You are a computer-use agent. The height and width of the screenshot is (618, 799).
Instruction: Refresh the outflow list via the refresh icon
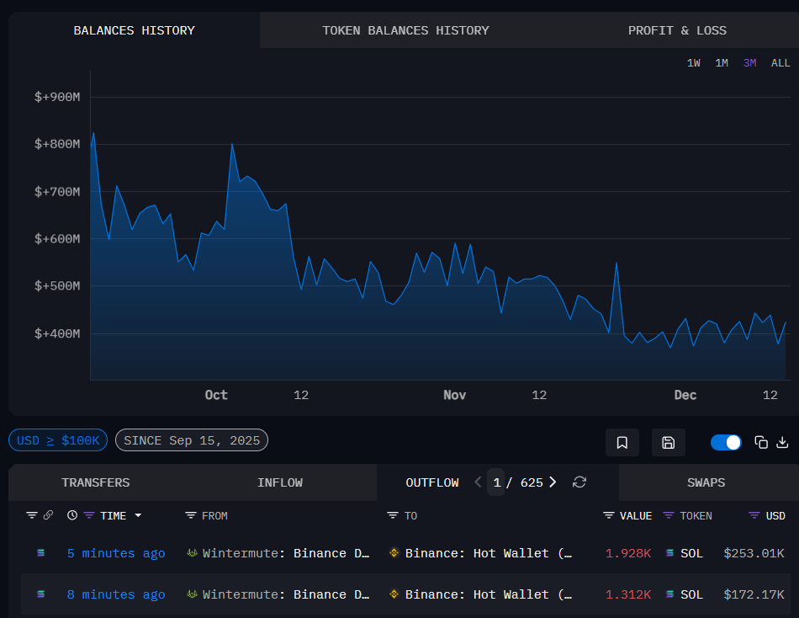[x=579, y=482]
